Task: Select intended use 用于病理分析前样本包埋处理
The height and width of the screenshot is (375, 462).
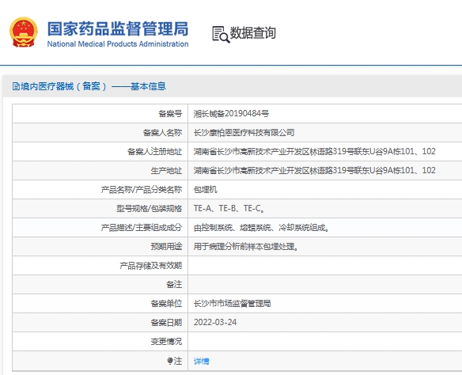Action: (x=245, y=246)
